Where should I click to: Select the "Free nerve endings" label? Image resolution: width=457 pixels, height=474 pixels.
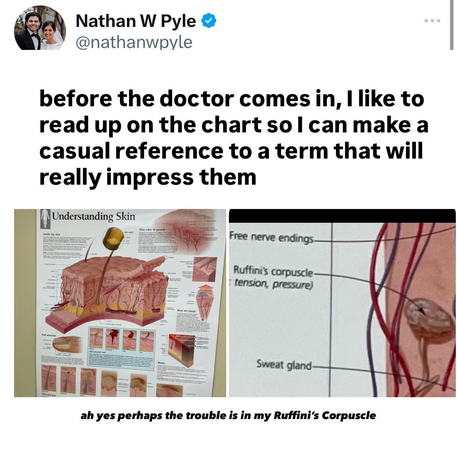271,236
